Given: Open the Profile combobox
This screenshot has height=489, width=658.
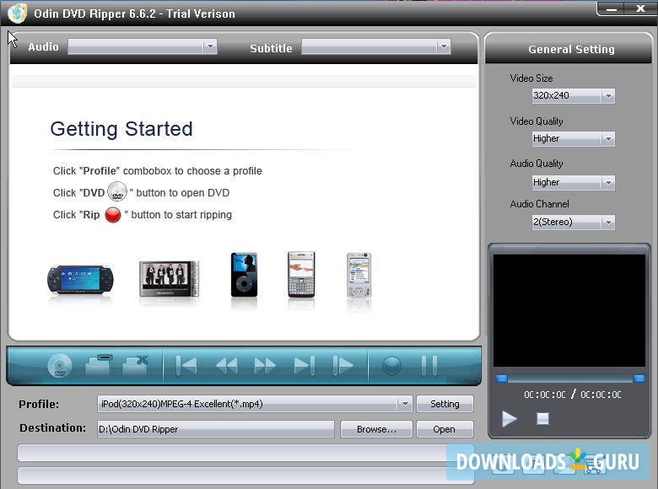Looking at the screenshot, I should click(255, 404).
